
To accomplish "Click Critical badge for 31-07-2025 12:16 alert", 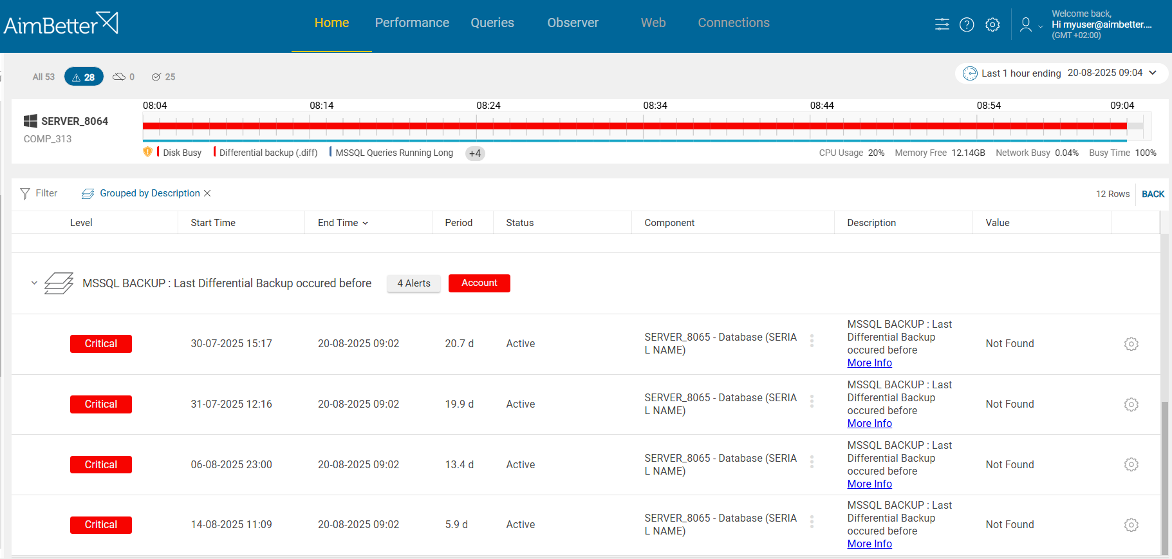I will (x=101, y=404).
